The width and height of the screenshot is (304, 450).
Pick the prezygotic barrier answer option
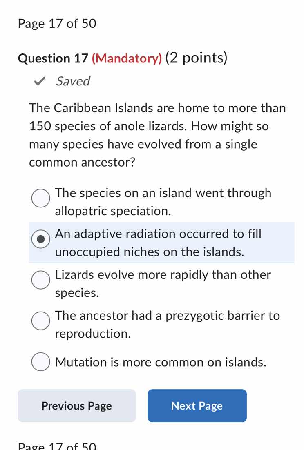click(40, 321)
